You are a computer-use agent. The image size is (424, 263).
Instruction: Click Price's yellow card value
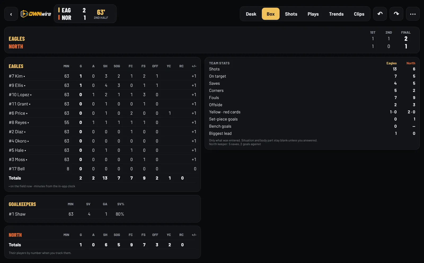click(x=170, y=113)
